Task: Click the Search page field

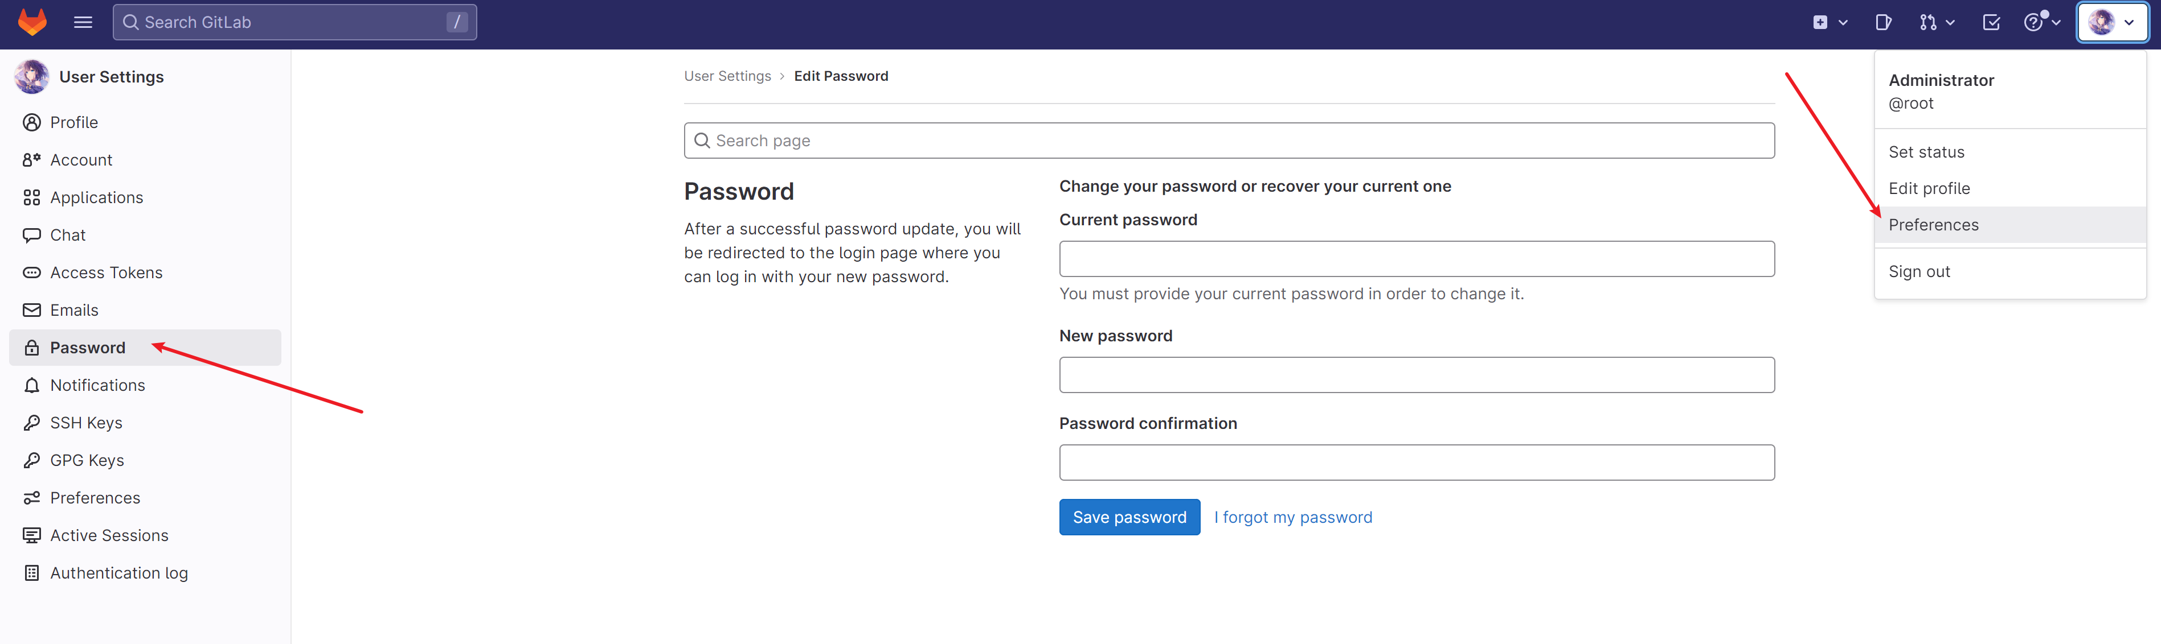Action: [x=1229, y=141]
